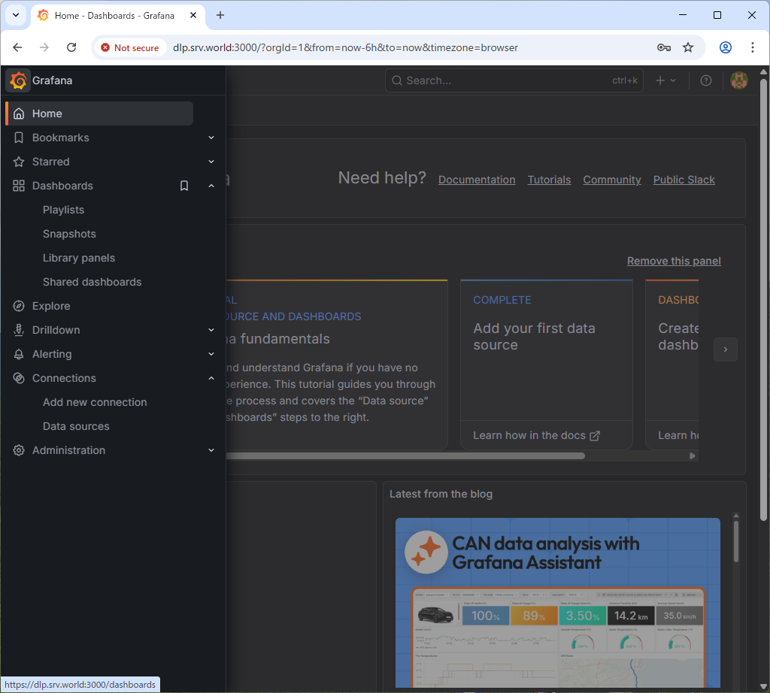Image resolution: width=770 pixels, height=693 pixels.
Task: Open the Documentation link
Action: pyautogui.click(x=476, y=180)
